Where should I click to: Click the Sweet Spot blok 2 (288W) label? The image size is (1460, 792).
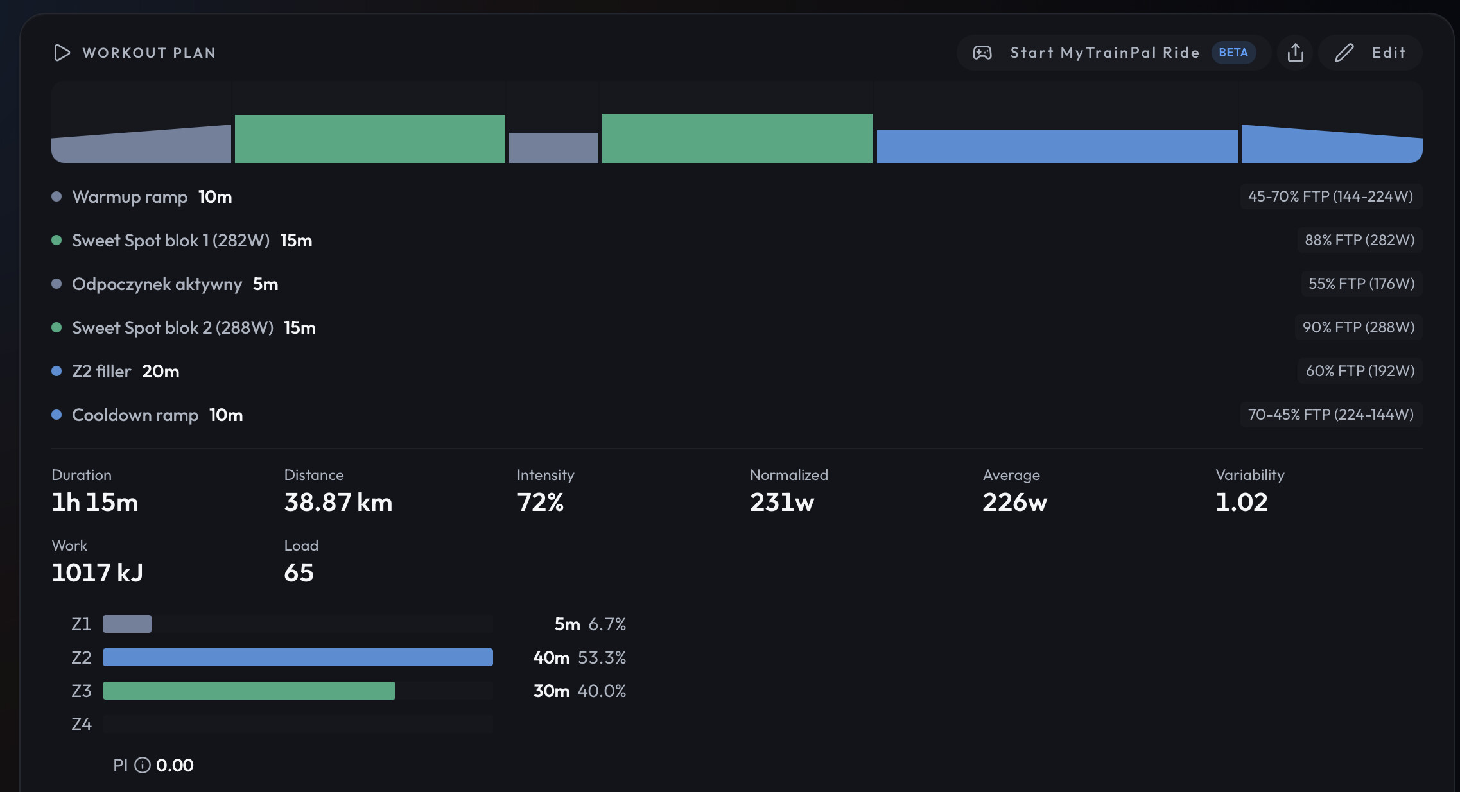tap(173, 327)
